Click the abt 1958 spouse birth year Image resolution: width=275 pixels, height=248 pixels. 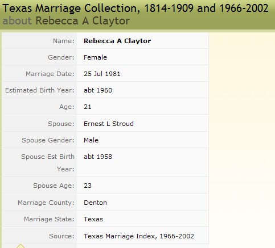coord(98,157)
